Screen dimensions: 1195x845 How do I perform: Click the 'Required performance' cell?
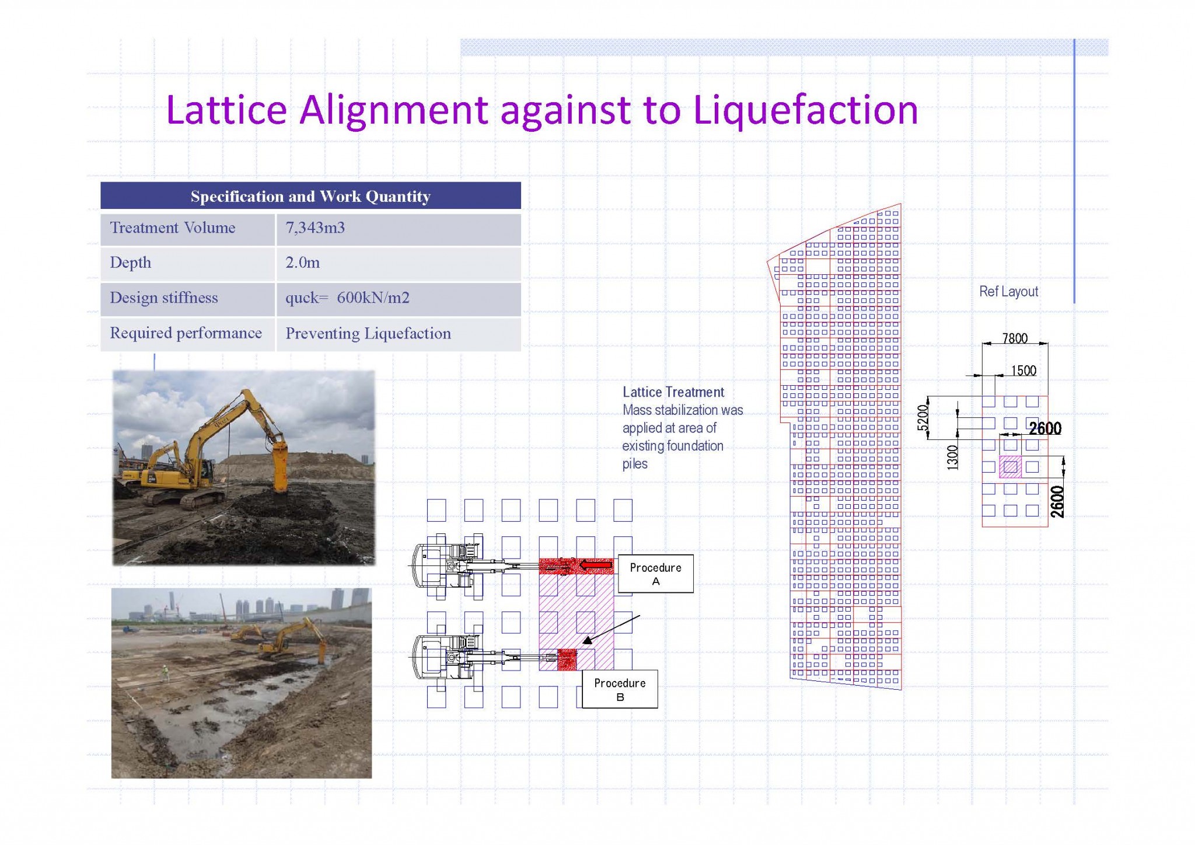point(187,334)
